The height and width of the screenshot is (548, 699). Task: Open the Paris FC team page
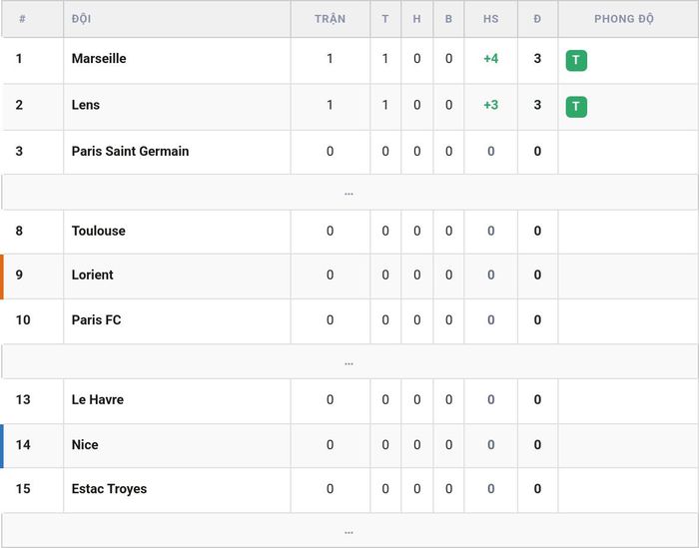pyautogui.click(x=96, y=319)
